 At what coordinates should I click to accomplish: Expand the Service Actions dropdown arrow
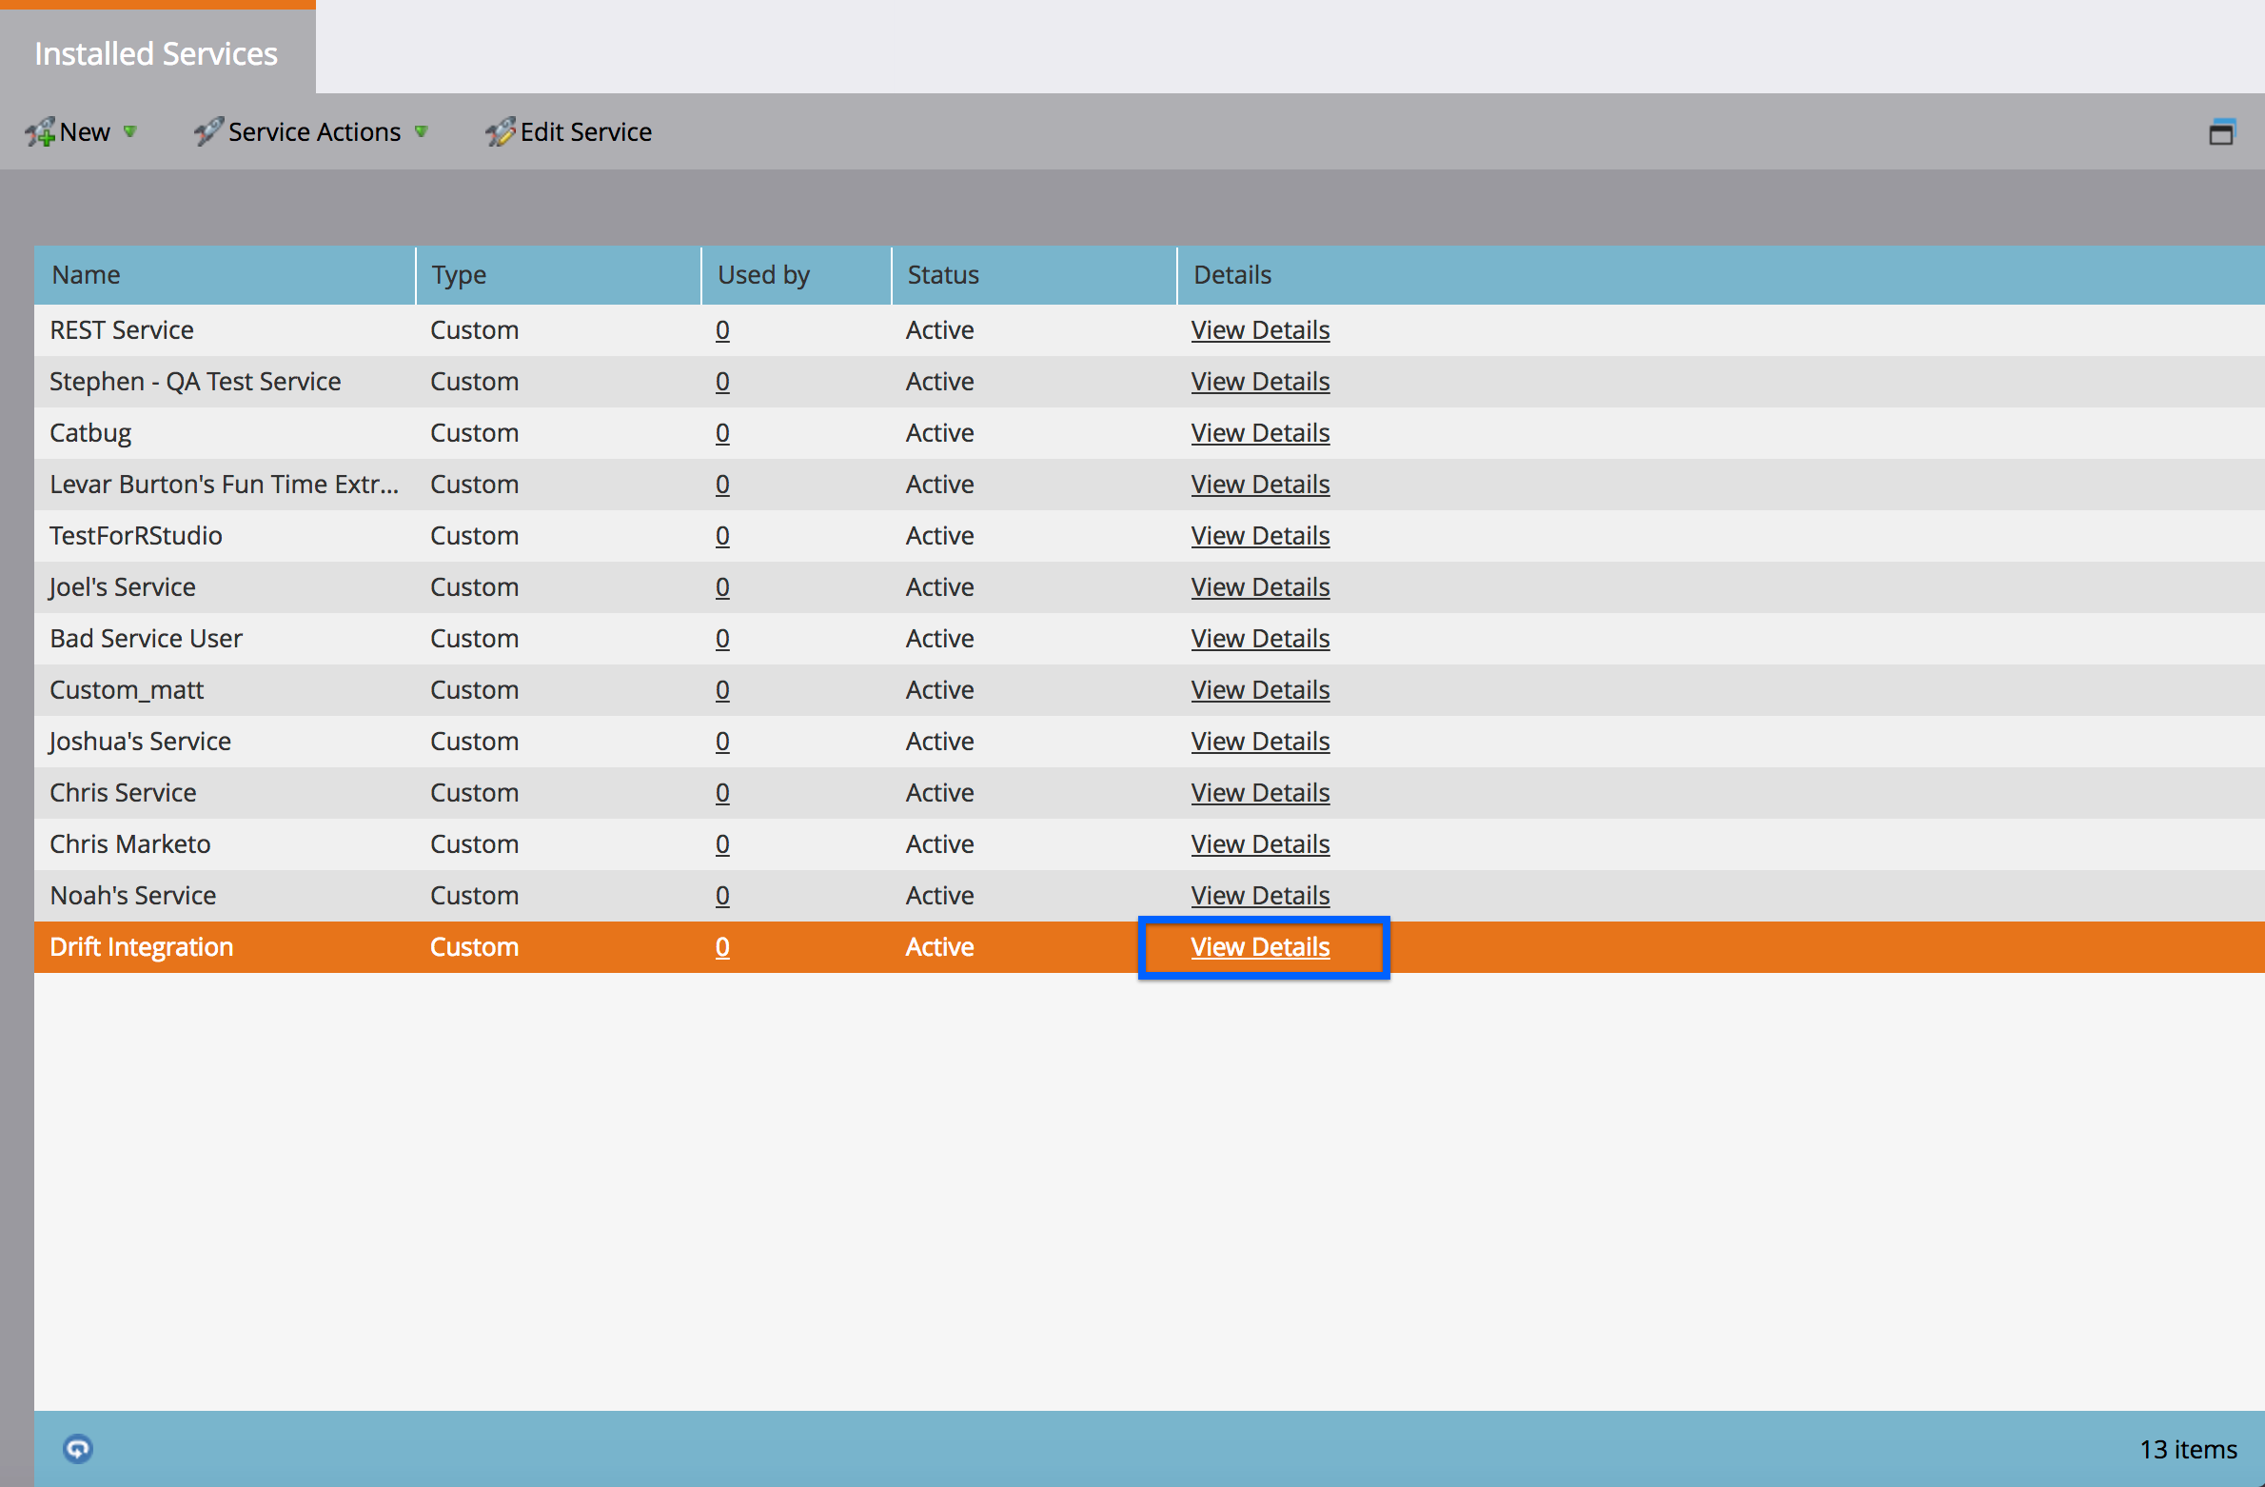pos(422,131)
